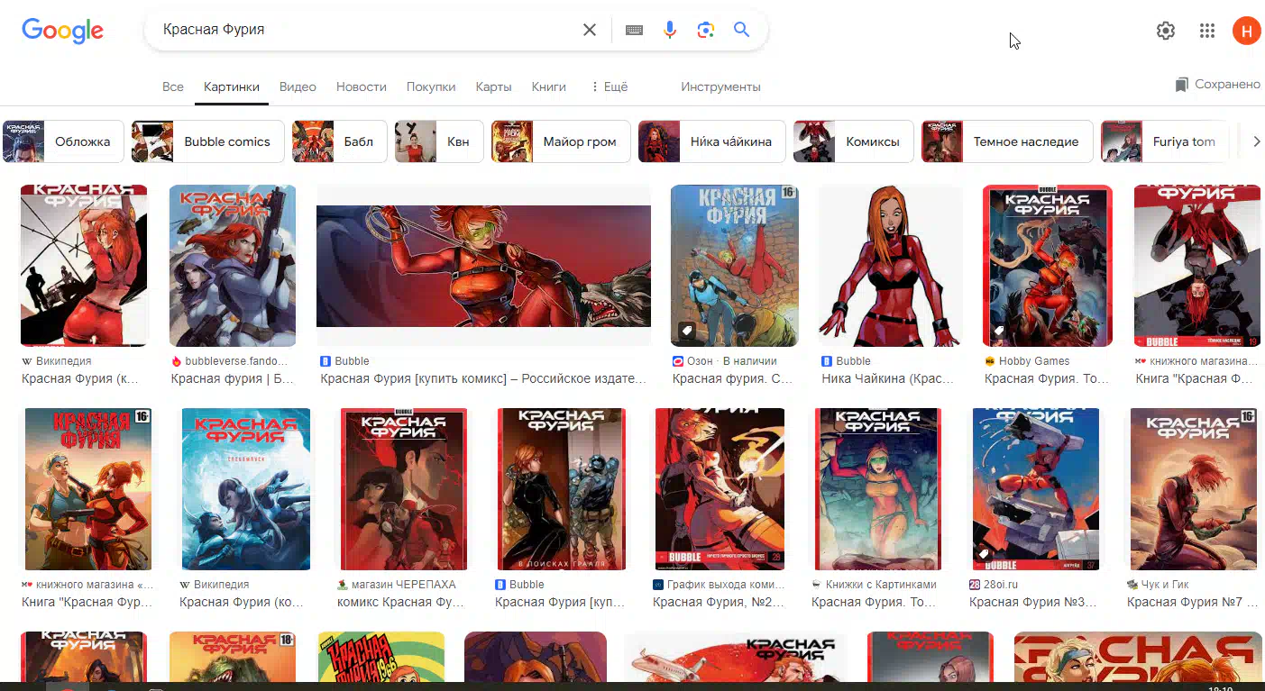
Task: Switch to the Книги tab
Action: point(549,86)
